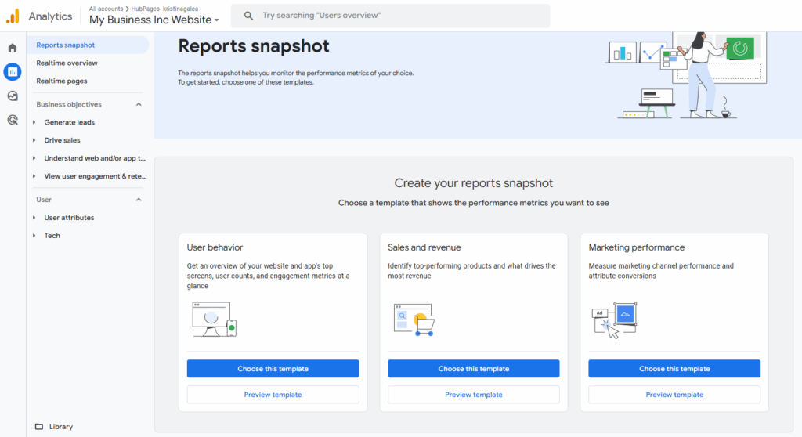This screenshot has height=437, width=802.
Task: Click the User section label
Action: 44,200
